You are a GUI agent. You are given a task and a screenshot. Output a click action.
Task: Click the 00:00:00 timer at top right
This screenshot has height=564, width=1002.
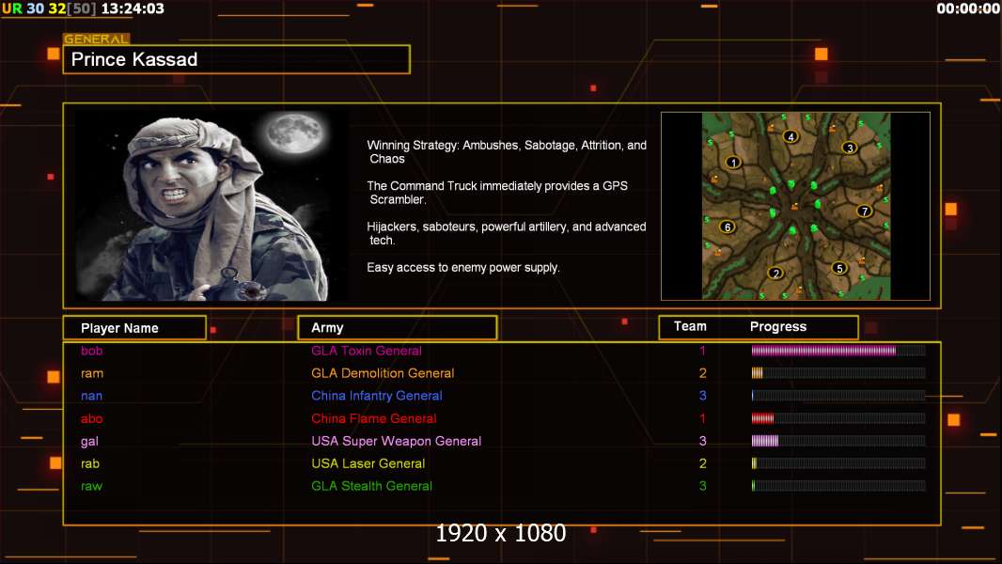tap(968, 9)
